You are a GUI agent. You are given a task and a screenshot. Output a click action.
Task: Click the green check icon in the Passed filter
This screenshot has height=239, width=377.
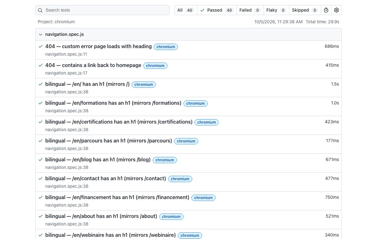tap(202, 10)
